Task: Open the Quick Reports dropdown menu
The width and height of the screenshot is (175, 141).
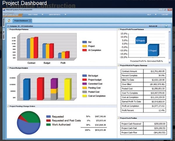Action: coord(65,14)
